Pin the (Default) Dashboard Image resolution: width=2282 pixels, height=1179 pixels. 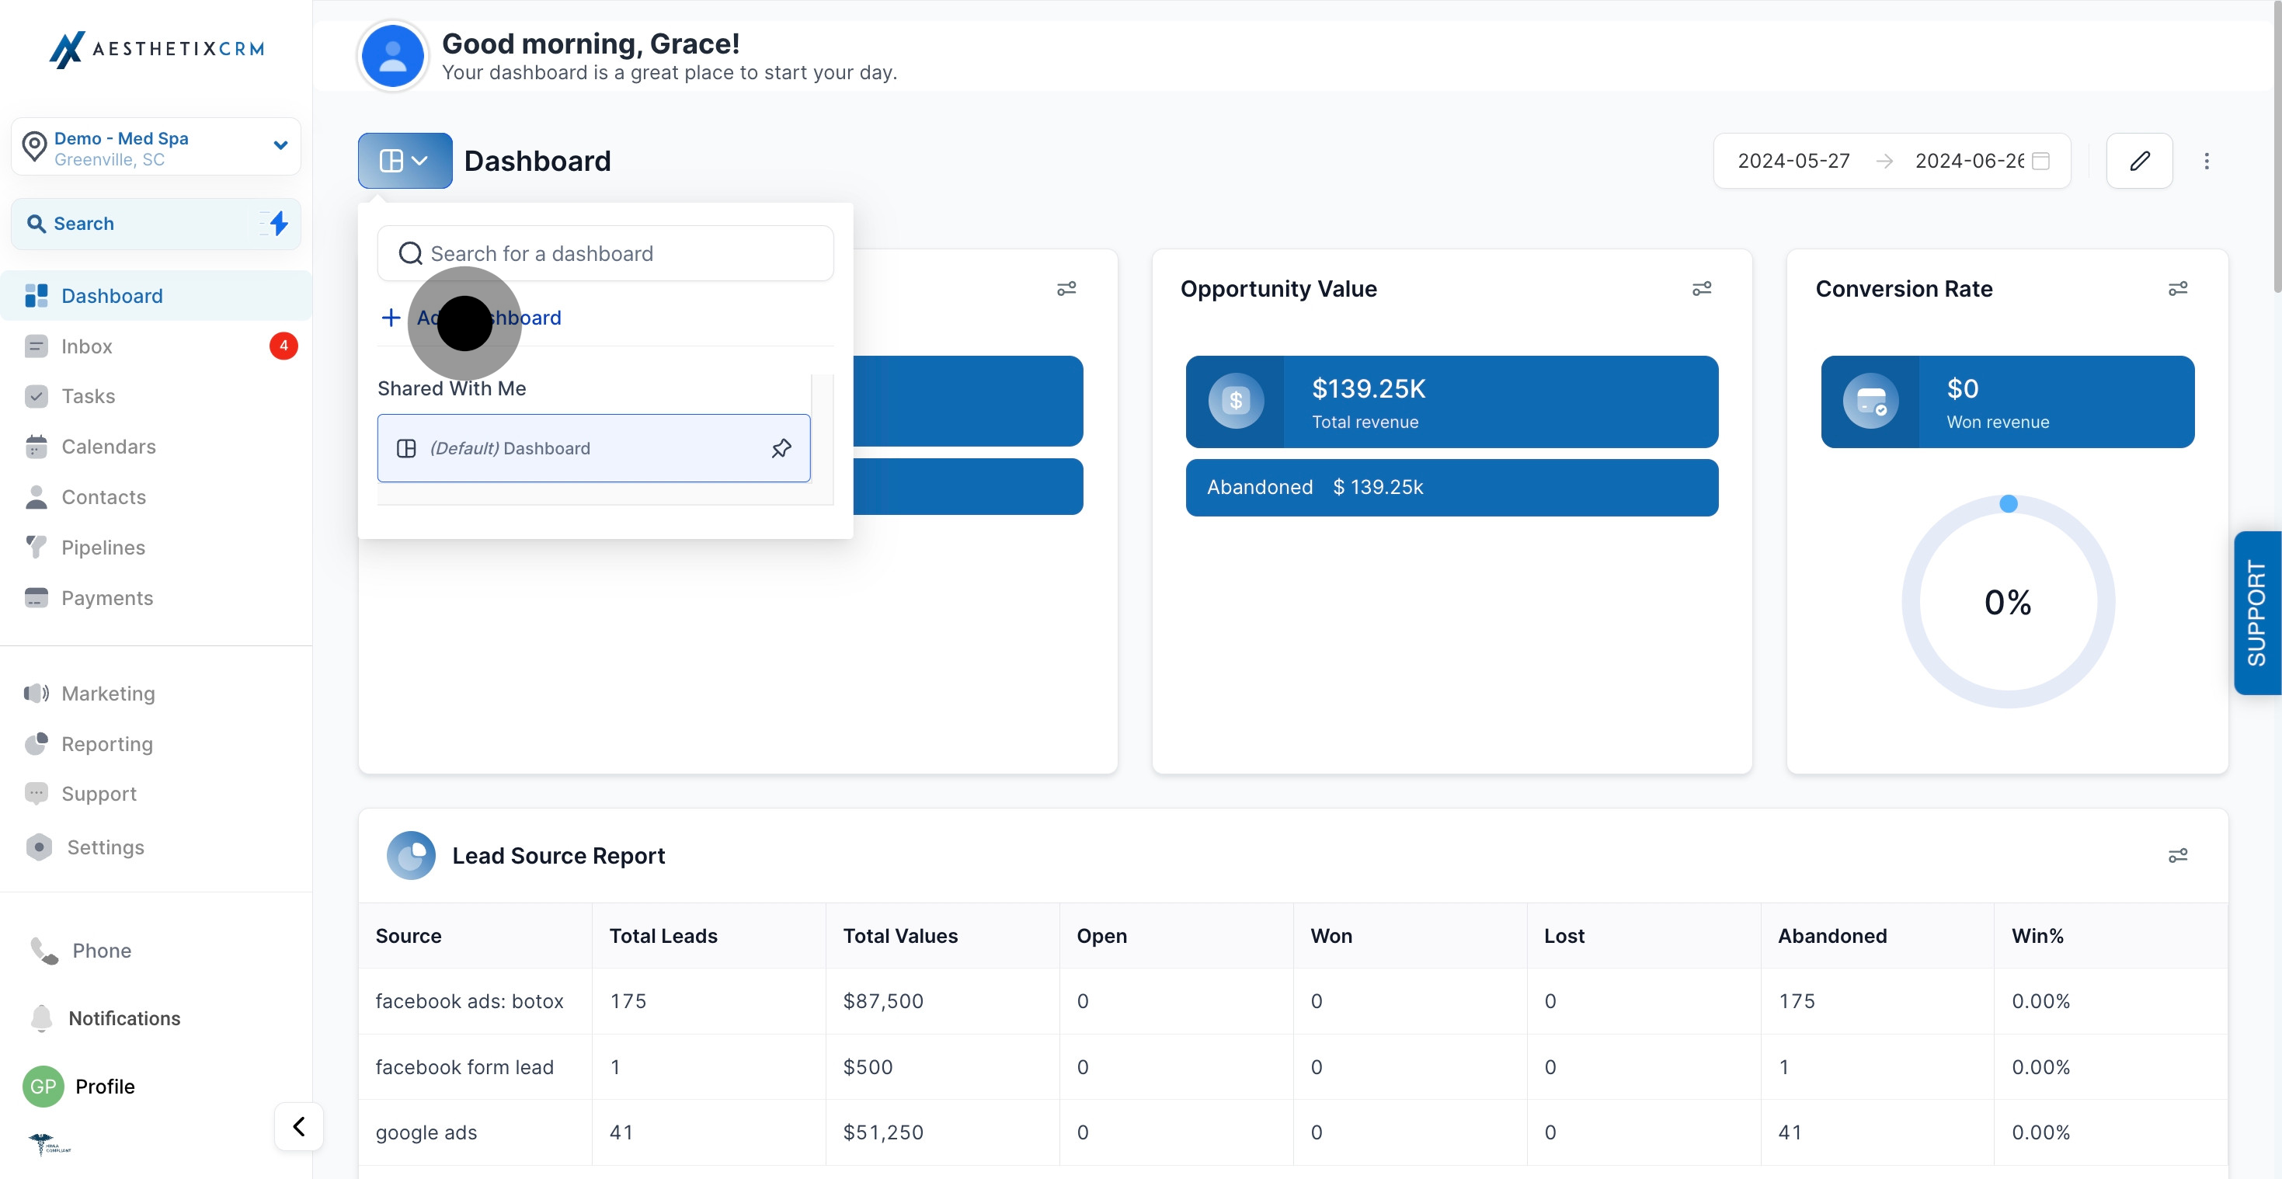(781, 448)
